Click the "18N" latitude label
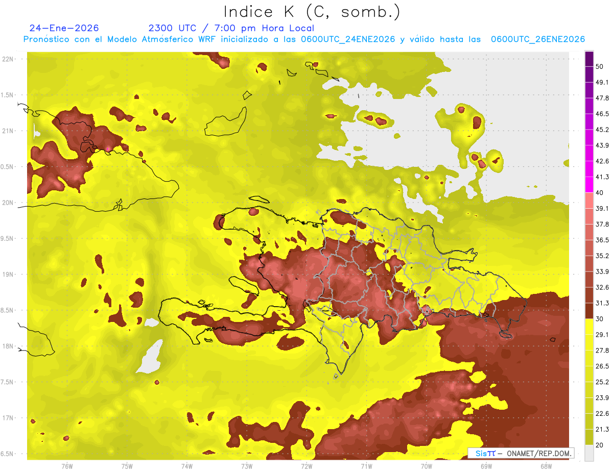The height and width of the screenshot is (473, 613). [8, 346]
